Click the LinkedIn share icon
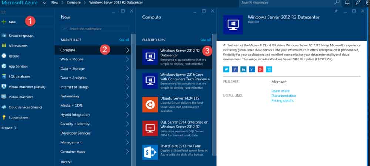 [243, 69]
